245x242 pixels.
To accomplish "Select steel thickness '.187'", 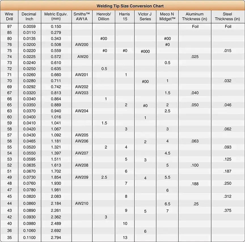I will coord(227,171).
